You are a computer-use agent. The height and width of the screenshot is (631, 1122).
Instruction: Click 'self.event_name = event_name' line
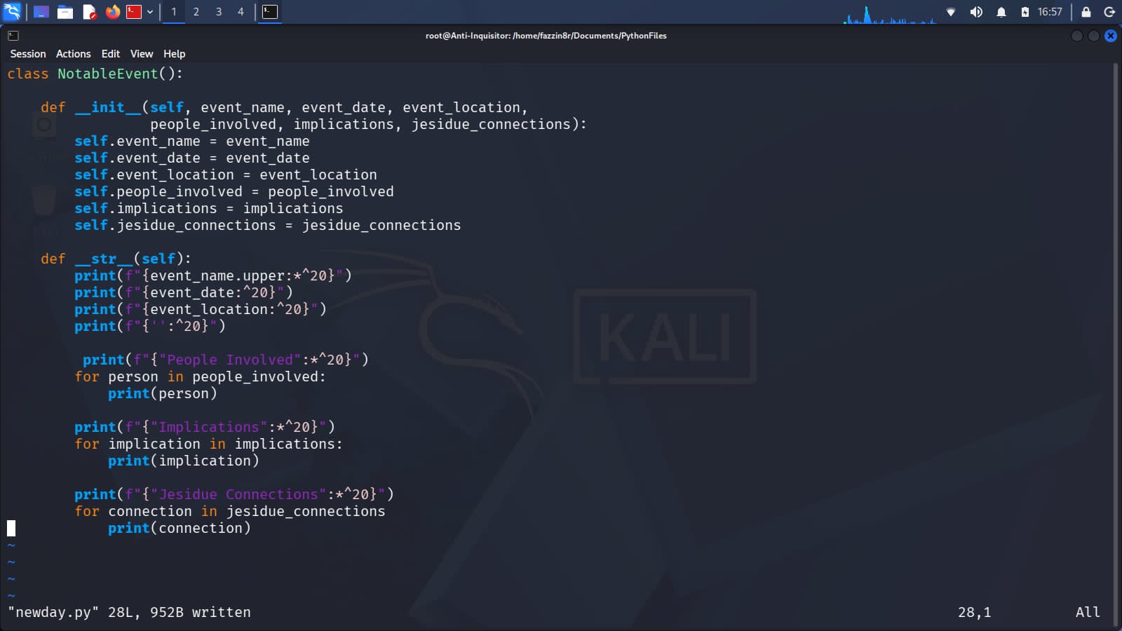(x=192, y=141)
